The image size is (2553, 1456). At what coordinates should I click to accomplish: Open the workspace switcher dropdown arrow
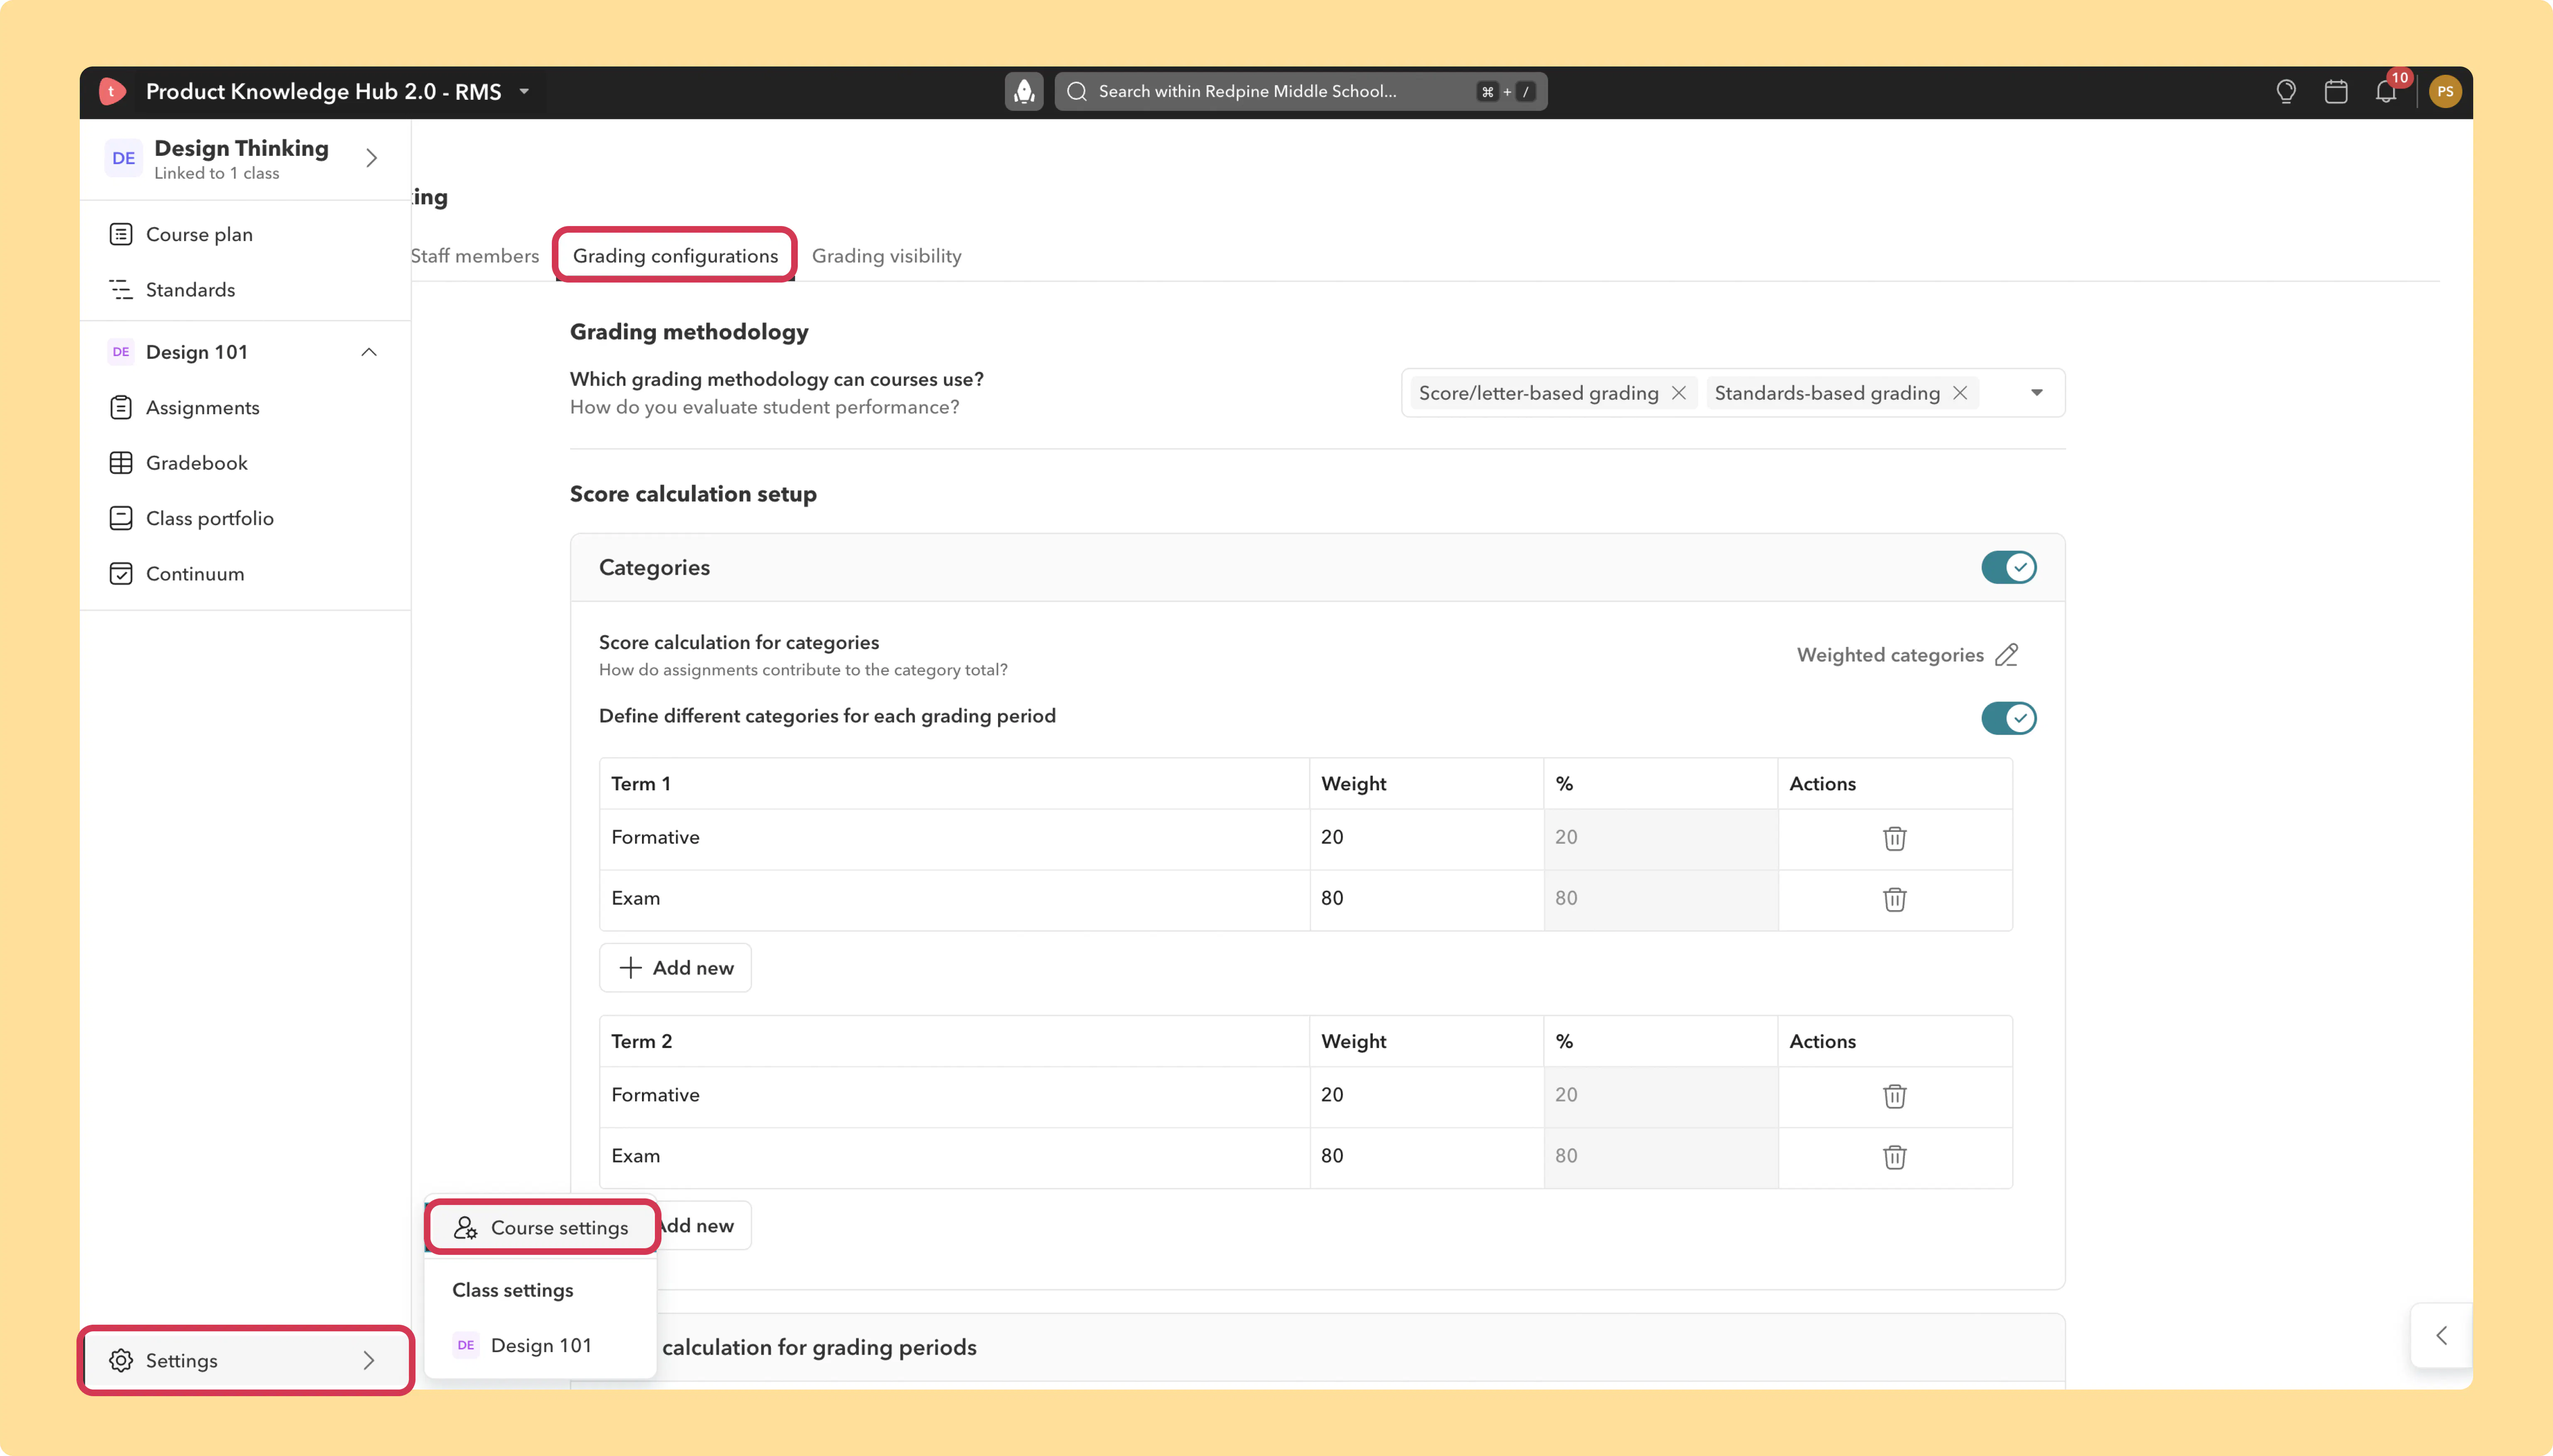tap(524, 92)
